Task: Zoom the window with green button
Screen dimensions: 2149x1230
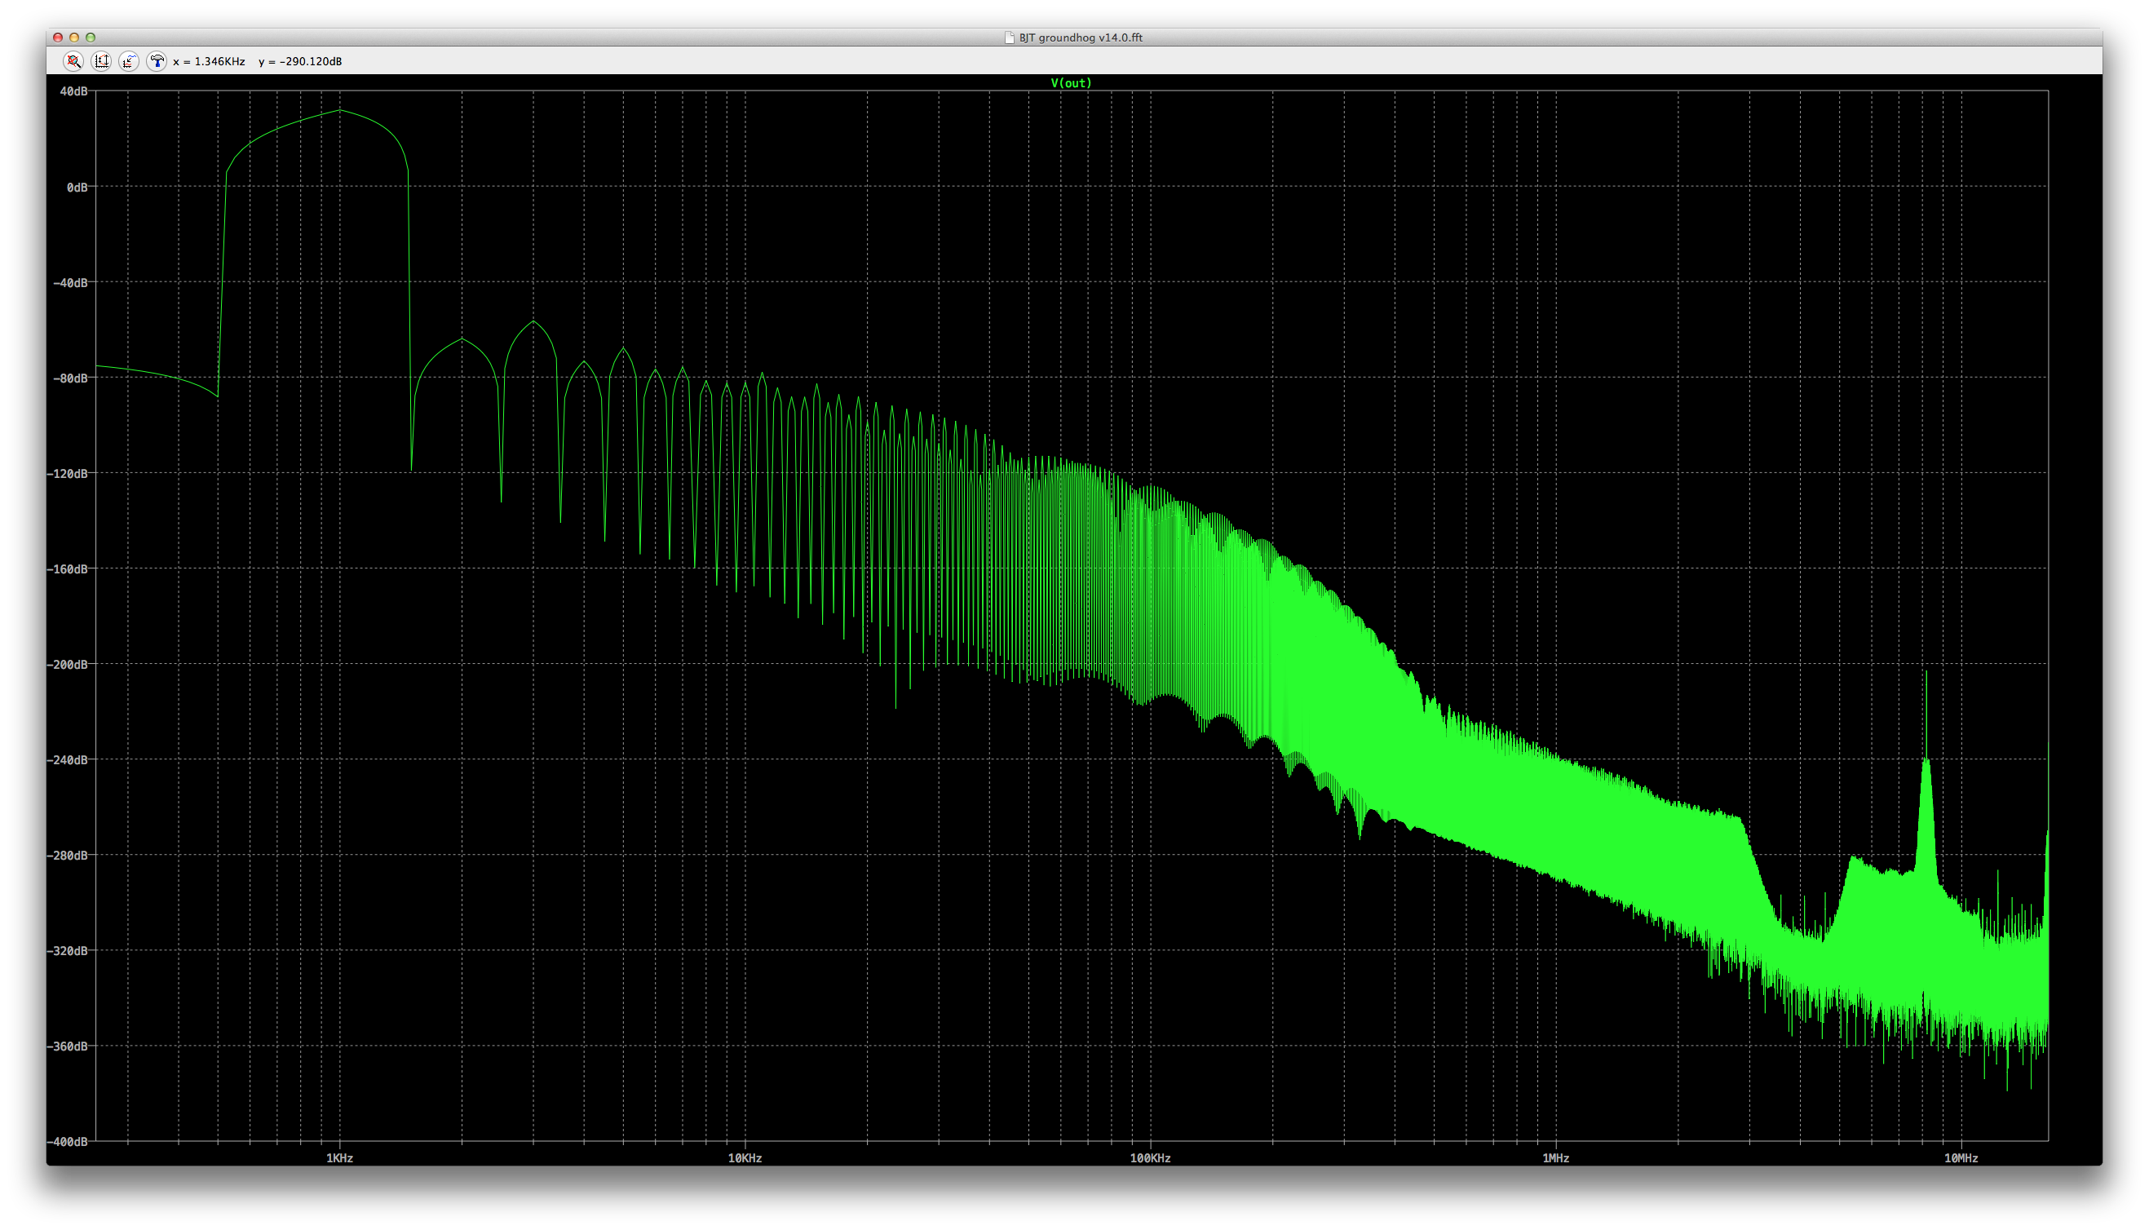Action: click(x=91, y=38)
